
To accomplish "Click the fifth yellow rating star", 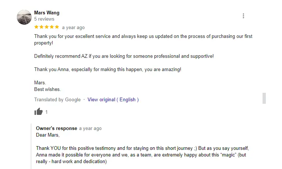I will (57, 27).
